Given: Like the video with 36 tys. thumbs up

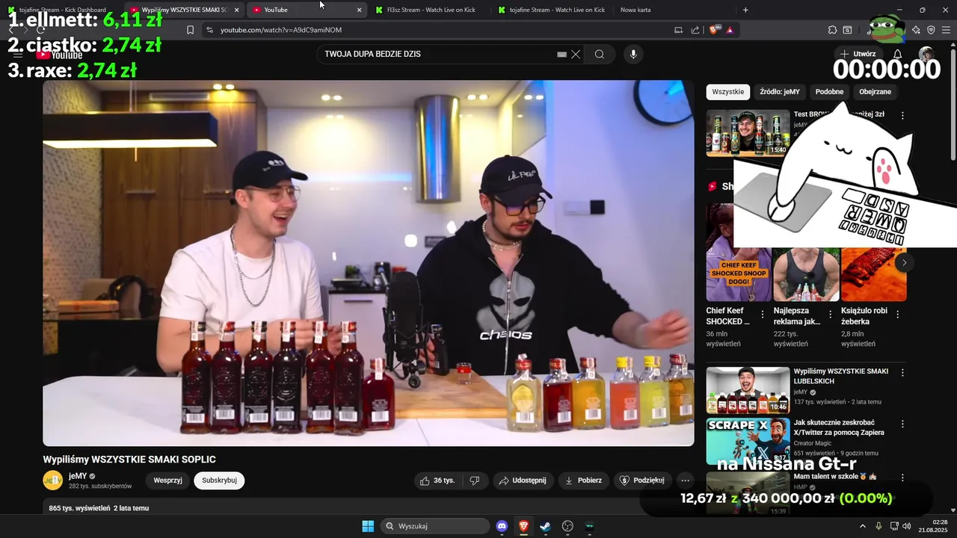Looking at the screenshot, I should click(437, 480).
